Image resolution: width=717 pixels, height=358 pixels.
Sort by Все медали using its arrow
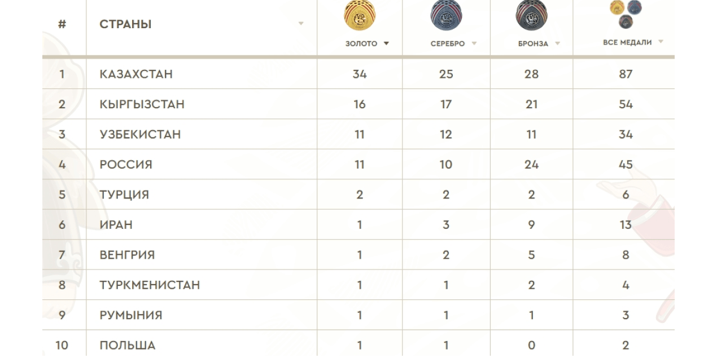tap(661, 42)
